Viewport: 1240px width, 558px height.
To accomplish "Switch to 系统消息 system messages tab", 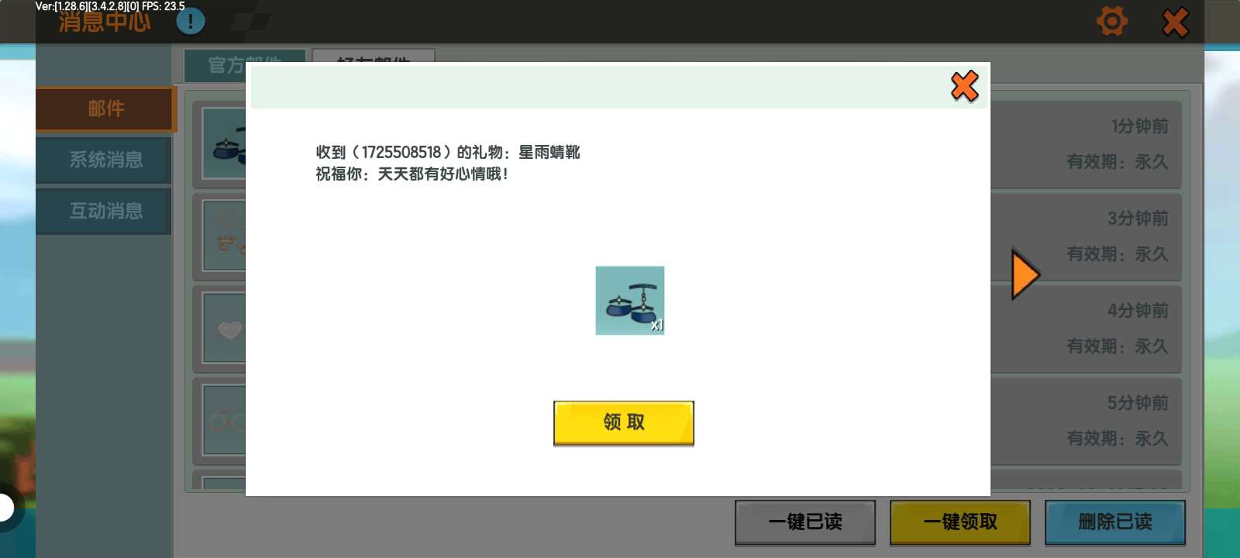I will [x=104, y=160].
